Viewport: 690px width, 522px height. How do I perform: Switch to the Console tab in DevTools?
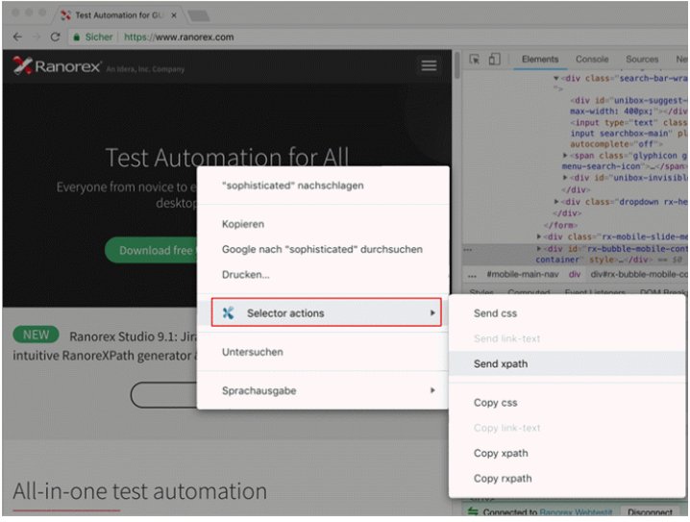(x=592, y=60)
